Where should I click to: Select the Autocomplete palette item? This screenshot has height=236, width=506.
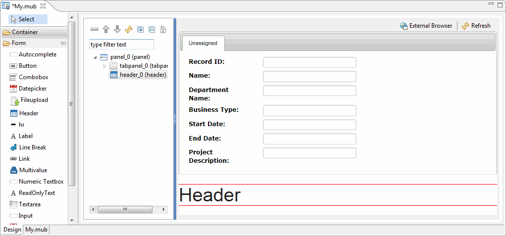[x=33, y=54]
